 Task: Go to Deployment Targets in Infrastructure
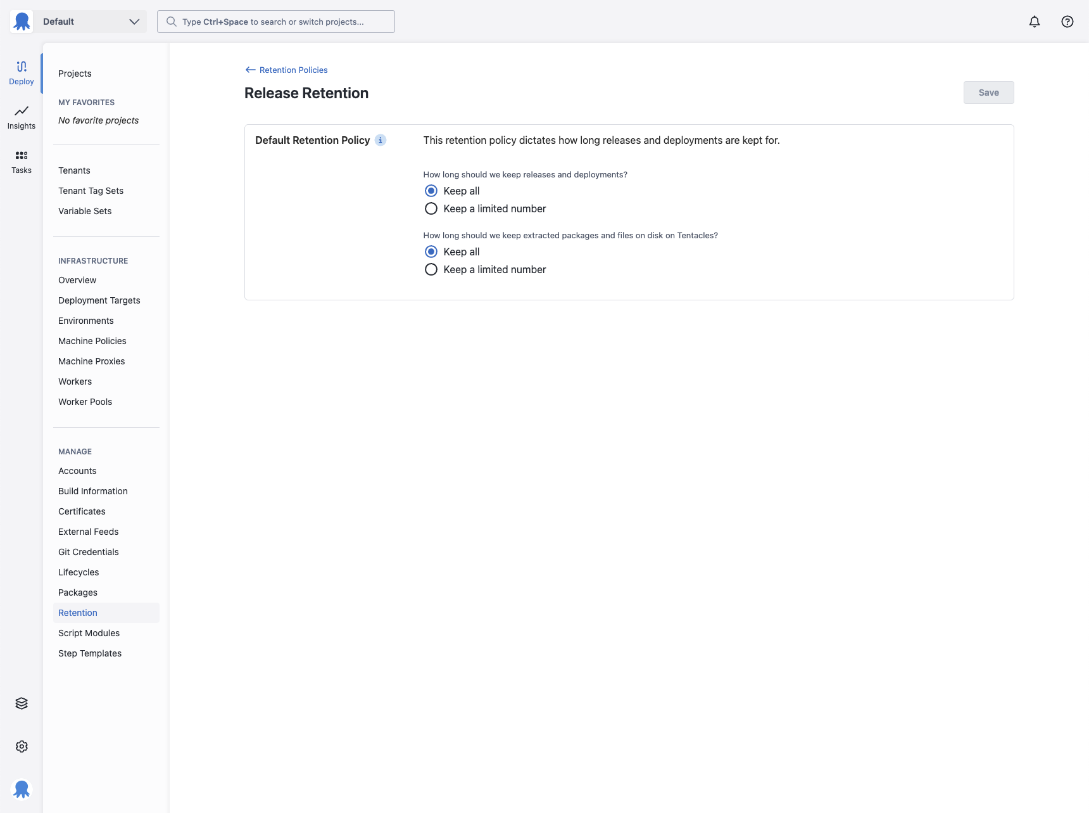(x=99, y=300)
